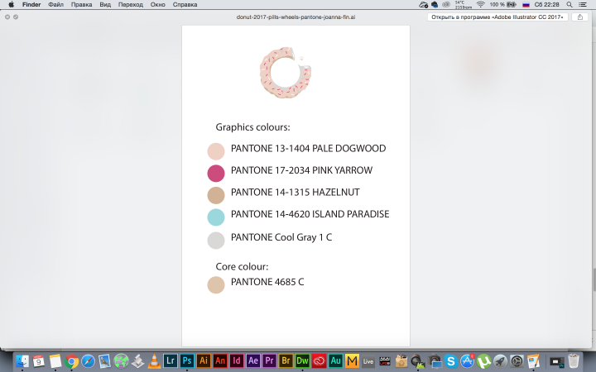Viewport: 596px width, 372px height.
Task: Click the PANTONE 4685 C core swatch
Action: pos(216,285)
